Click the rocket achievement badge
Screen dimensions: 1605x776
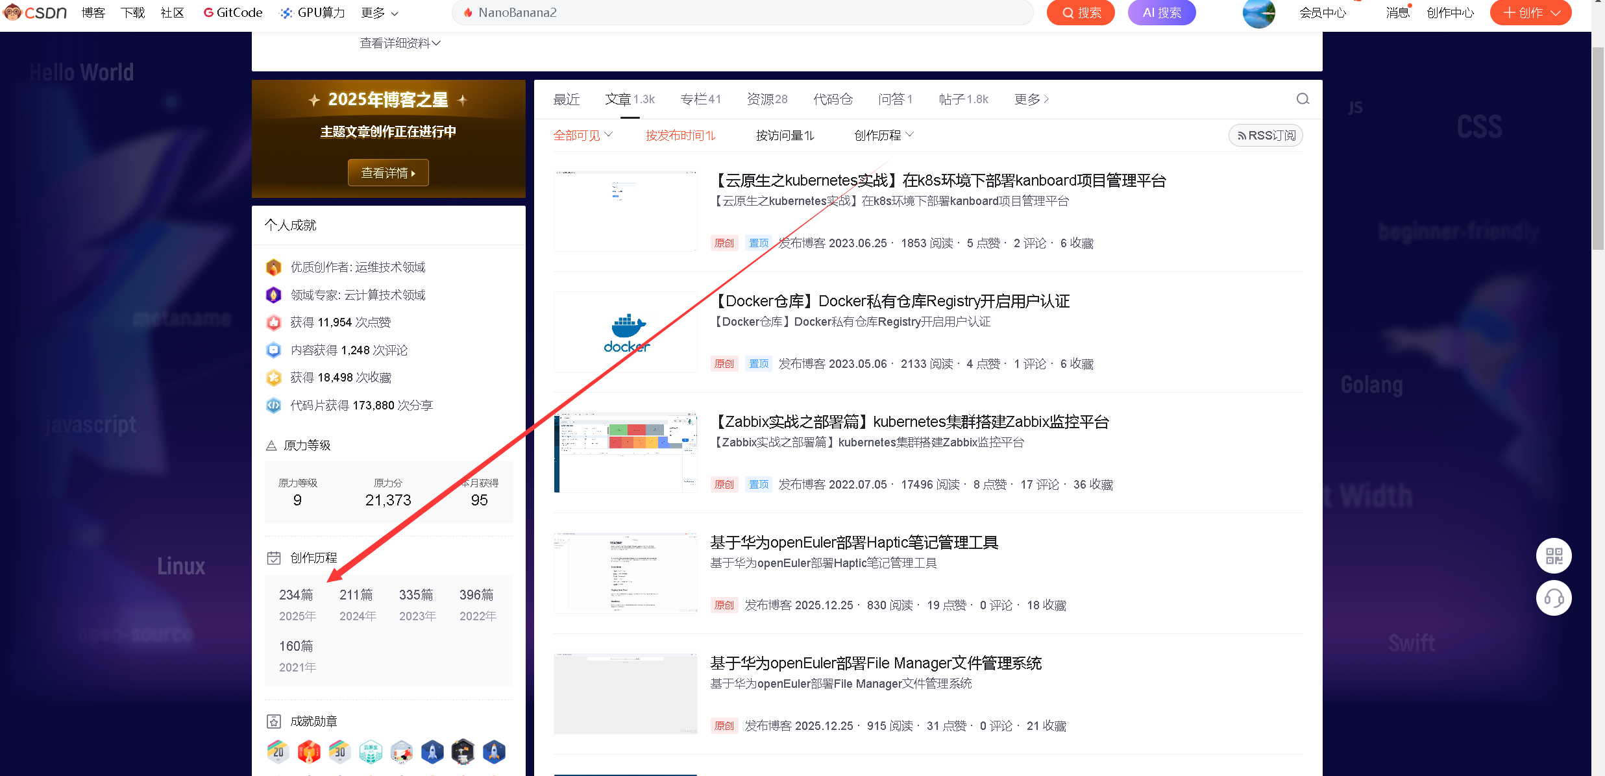point(432,752)
